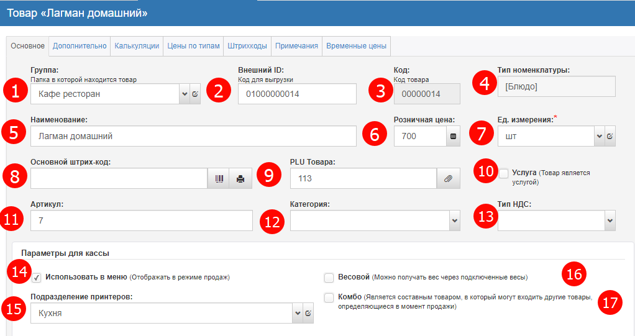This screenshot has height=336, width=635.
Task: Open the Тип НДС dropdown
Action: click(x=610, y=220)
